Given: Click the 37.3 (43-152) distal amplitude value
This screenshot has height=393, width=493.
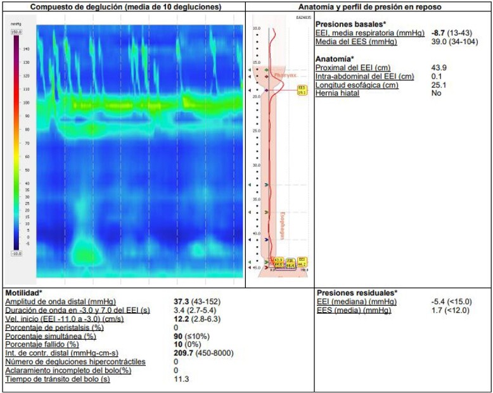Looking at the screenshot, I should 197,302.
